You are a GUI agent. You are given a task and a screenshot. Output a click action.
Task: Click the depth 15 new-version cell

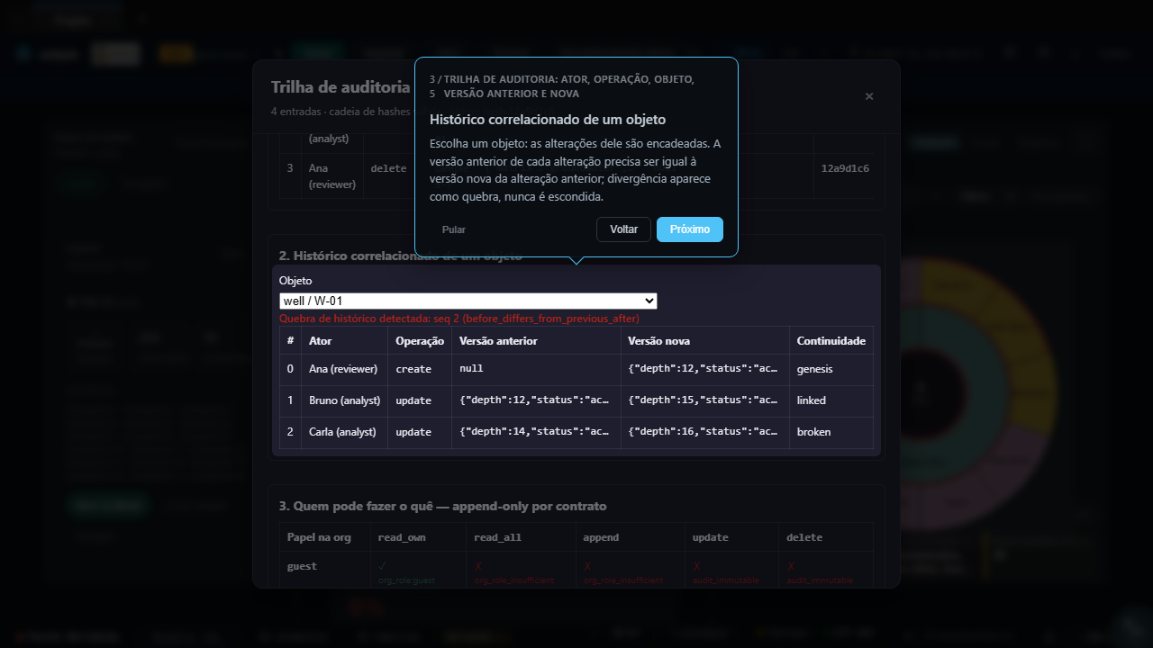coord(705,400)
